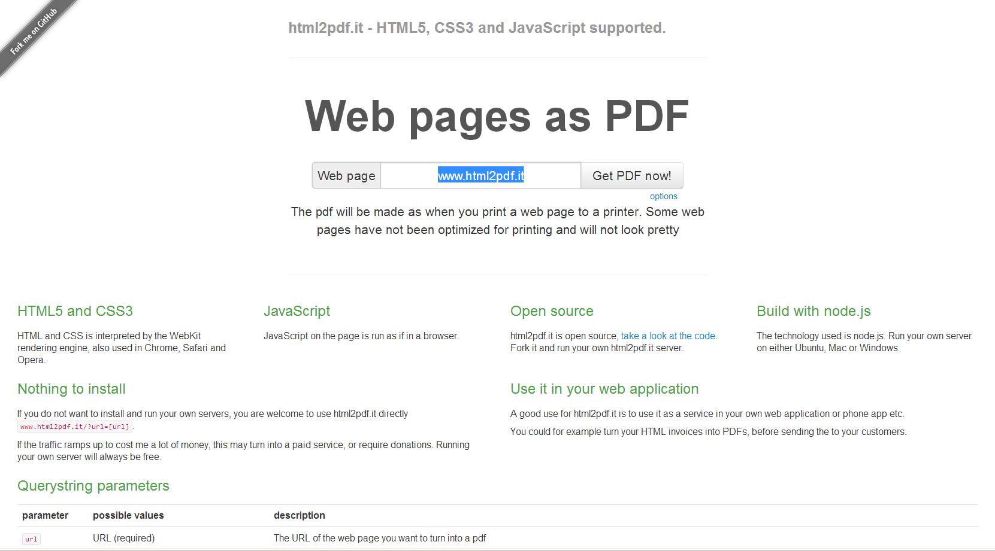The image size is (995, 551).
Task: Click the description column header
Action: pos(300,516)
